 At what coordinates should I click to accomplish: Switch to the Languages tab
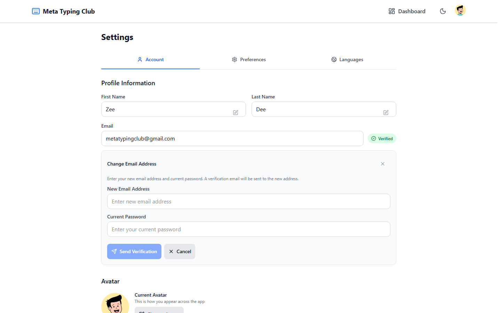coord(347,59)
